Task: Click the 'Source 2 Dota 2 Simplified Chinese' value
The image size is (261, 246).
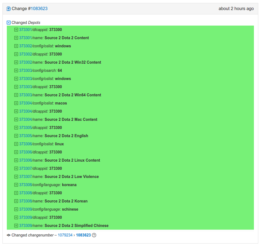Action: point(76,226)
